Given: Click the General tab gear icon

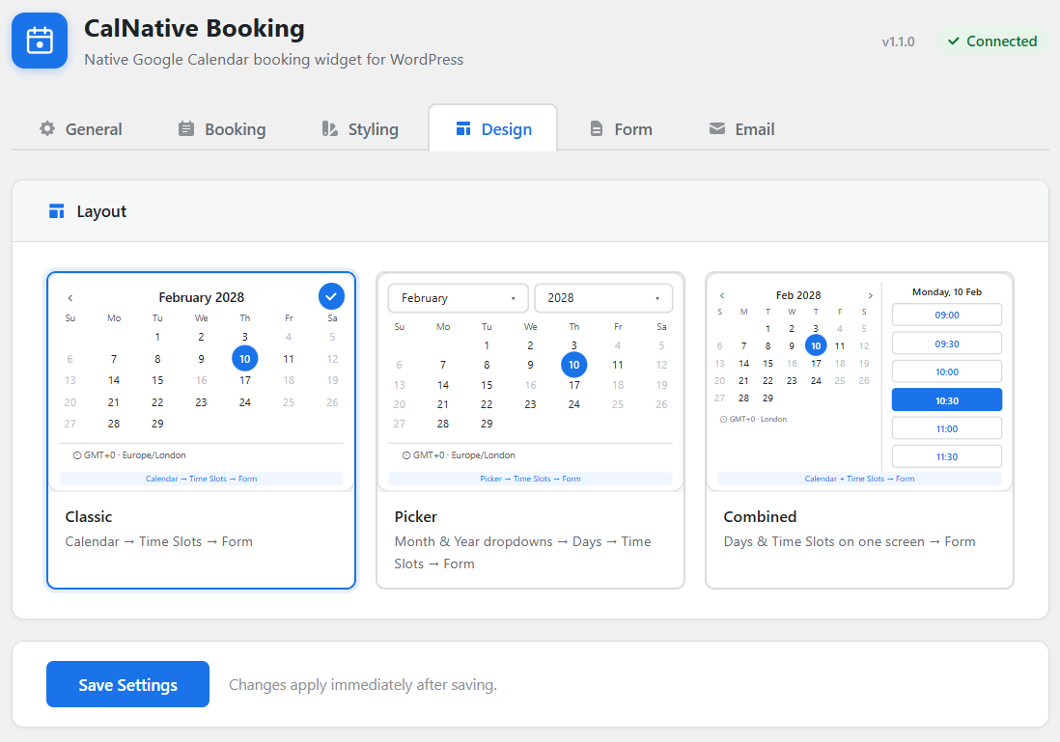Looking at the screenshot, I should pos(46,128).
